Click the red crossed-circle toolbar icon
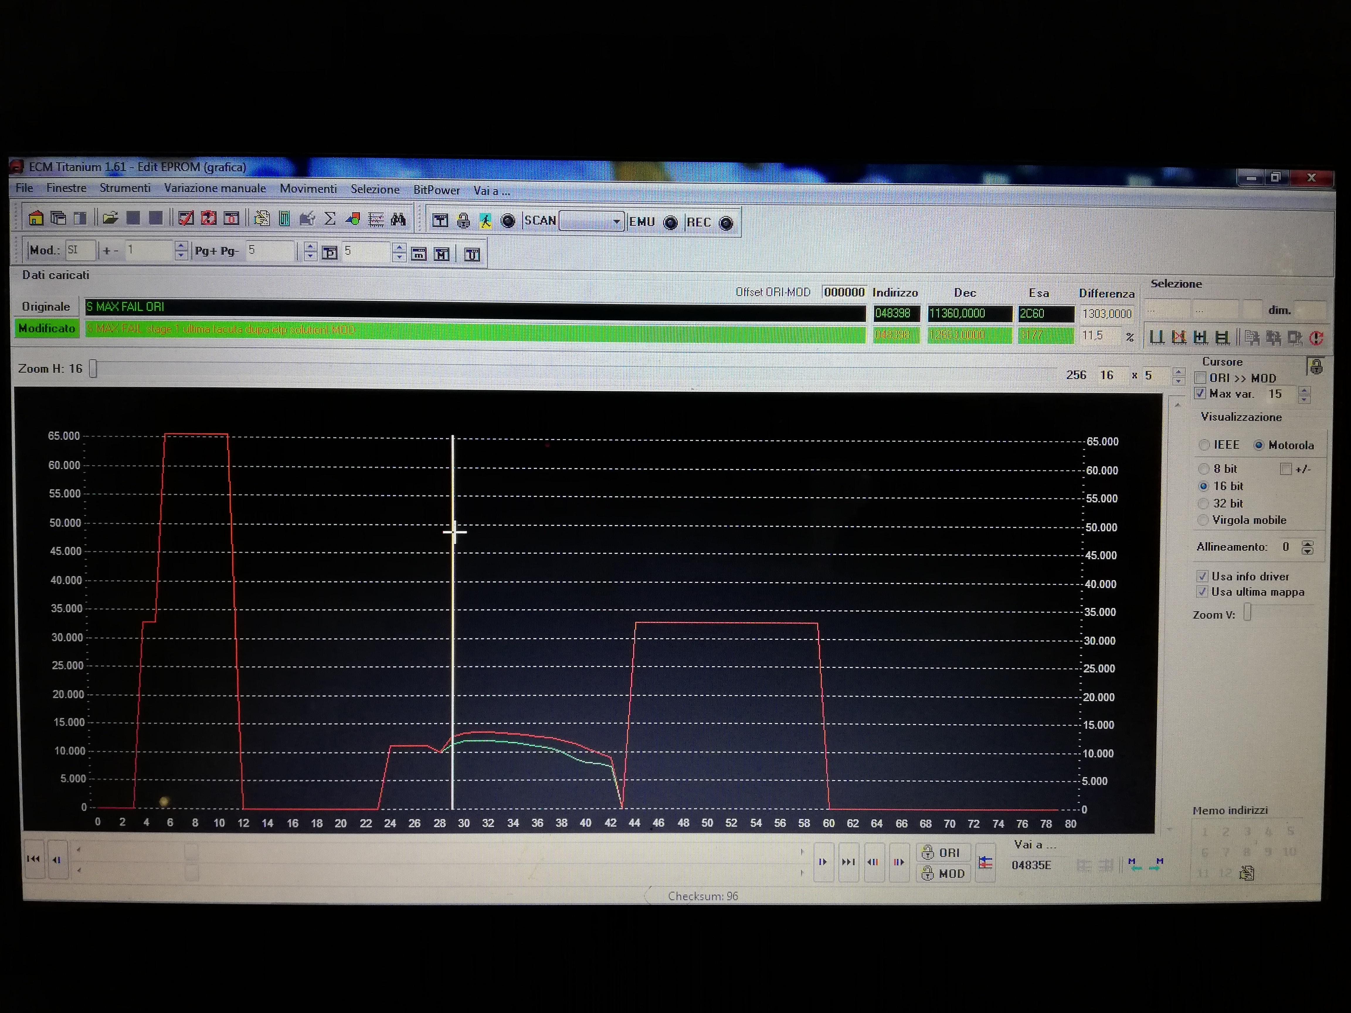The height and width of the screenshot is (1013, 1351). (x=208, y=218)
